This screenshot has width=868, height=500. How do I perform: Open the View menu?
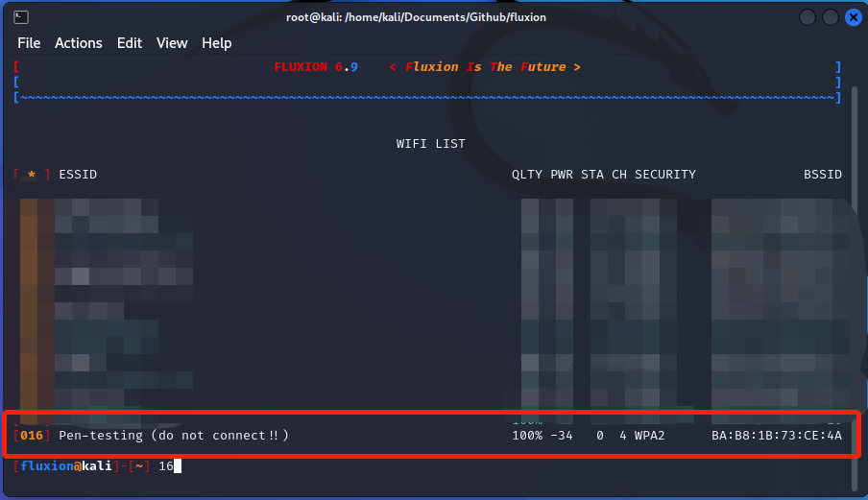(x=172, y=43)
